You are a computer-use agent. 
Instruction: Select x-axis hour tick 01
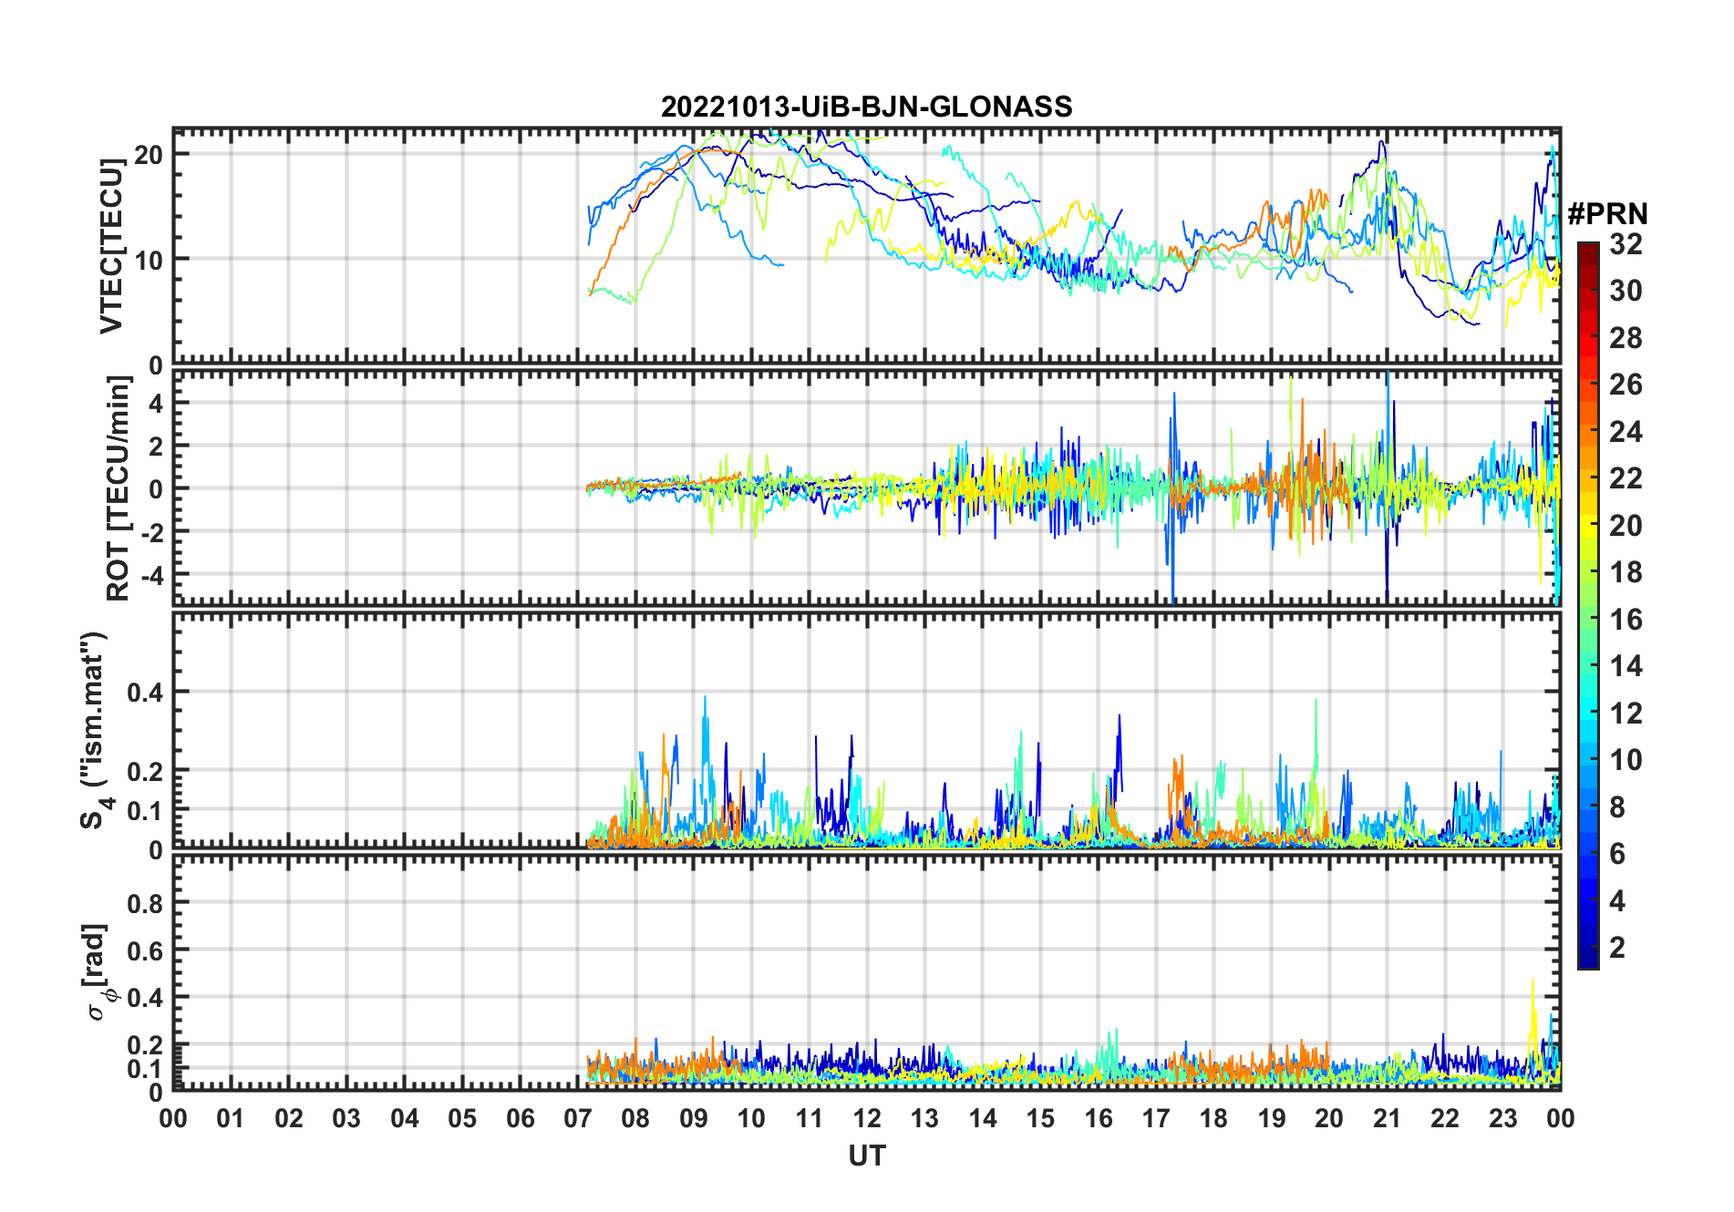231,1118
